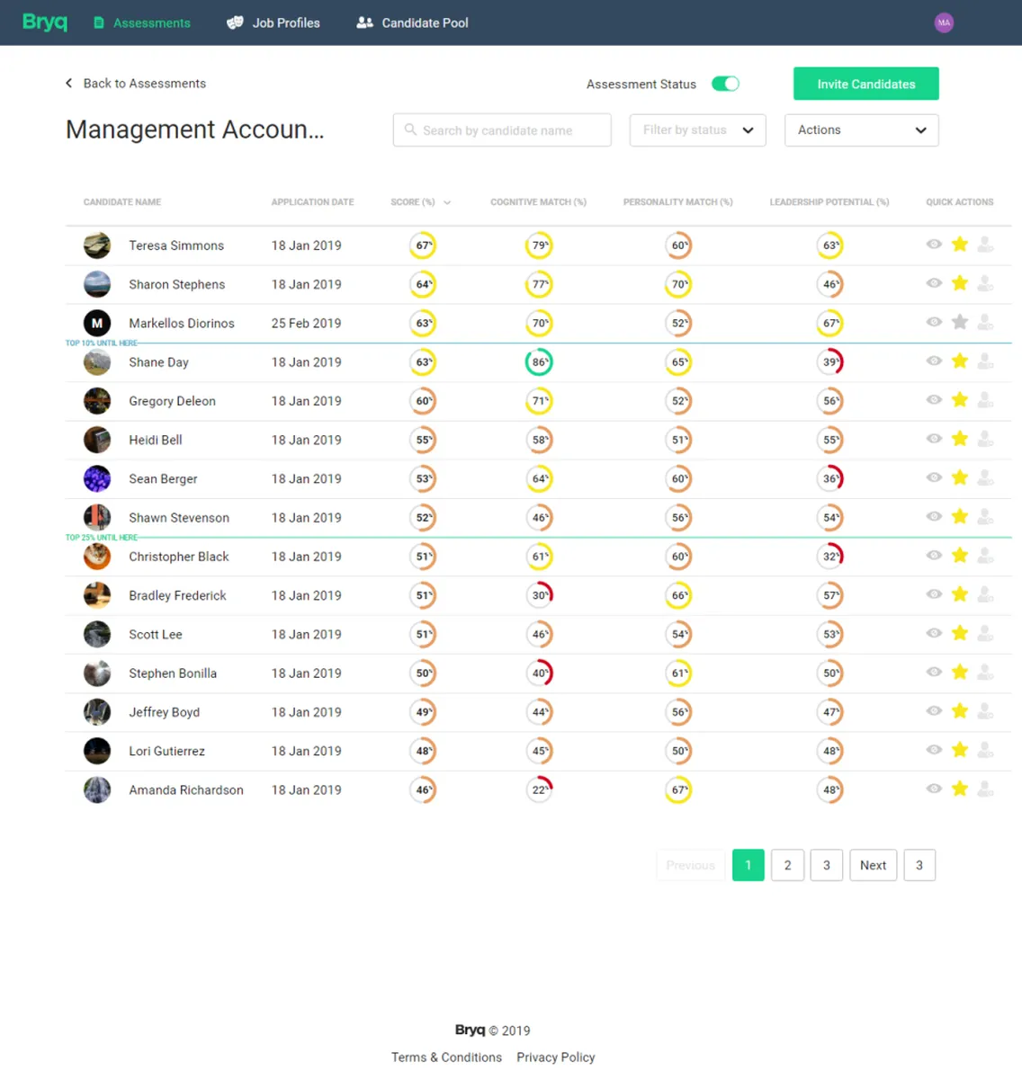Click Shane Day's 86% cognitive match gauge
1022x1079 pixels.
coord(539,361)
